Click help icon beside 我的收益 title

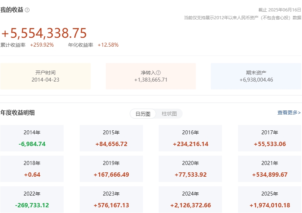27,10
